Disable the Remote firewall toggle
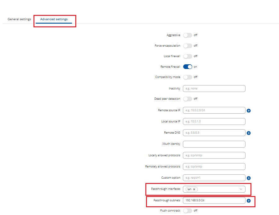This screenshot has height=215, width=279. (x=188, y=67)
